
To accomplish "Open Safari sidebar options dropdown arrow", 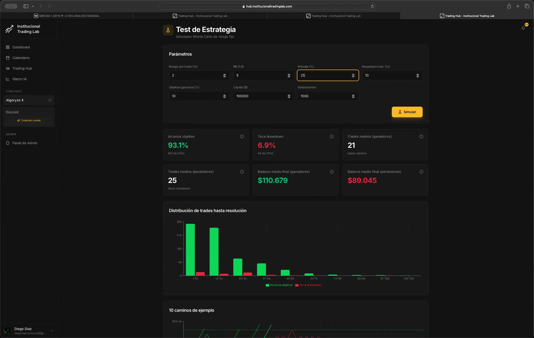I will 33,6.
